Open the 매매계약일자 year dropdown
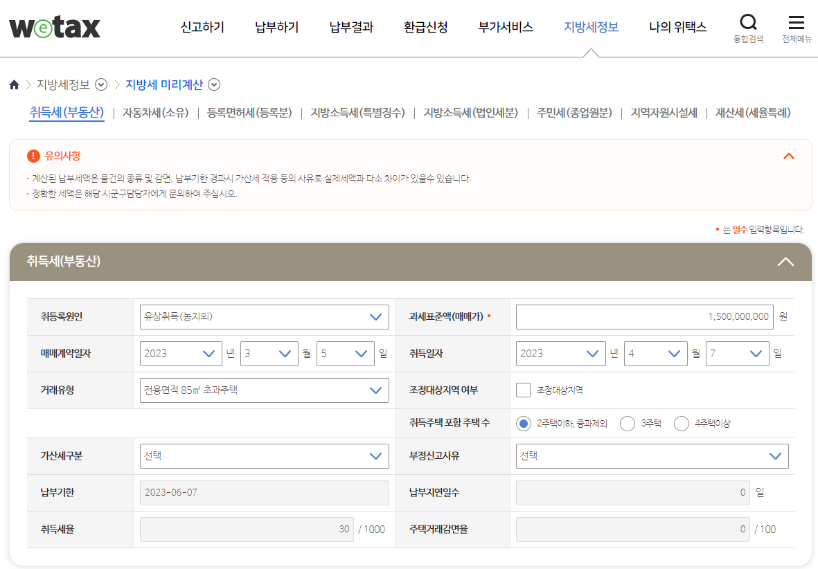Screen dimensions: 818x569 [181, 354]
